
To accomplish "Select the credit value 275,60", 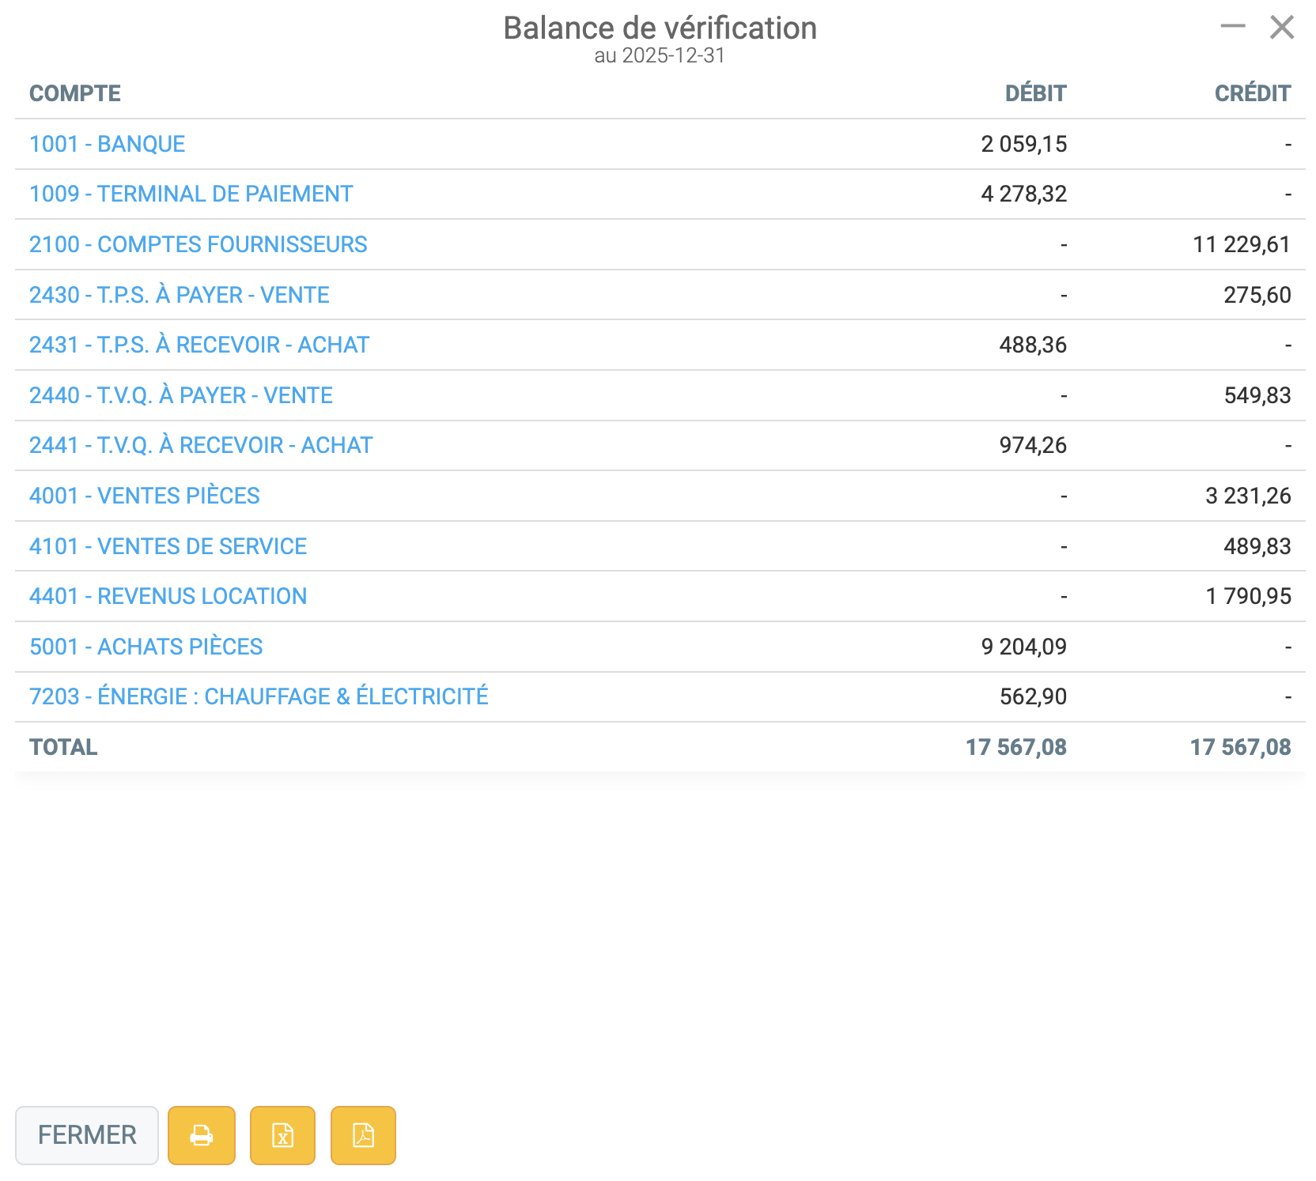I will coord(1257,295).
